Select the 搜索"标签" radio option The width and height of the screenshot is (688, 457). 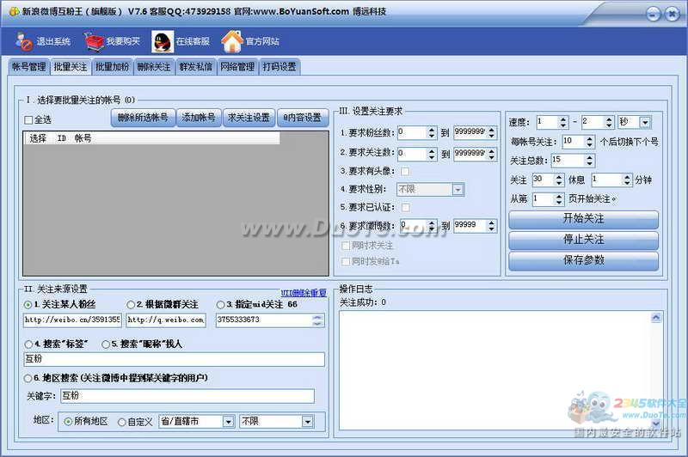coord(29,344)
